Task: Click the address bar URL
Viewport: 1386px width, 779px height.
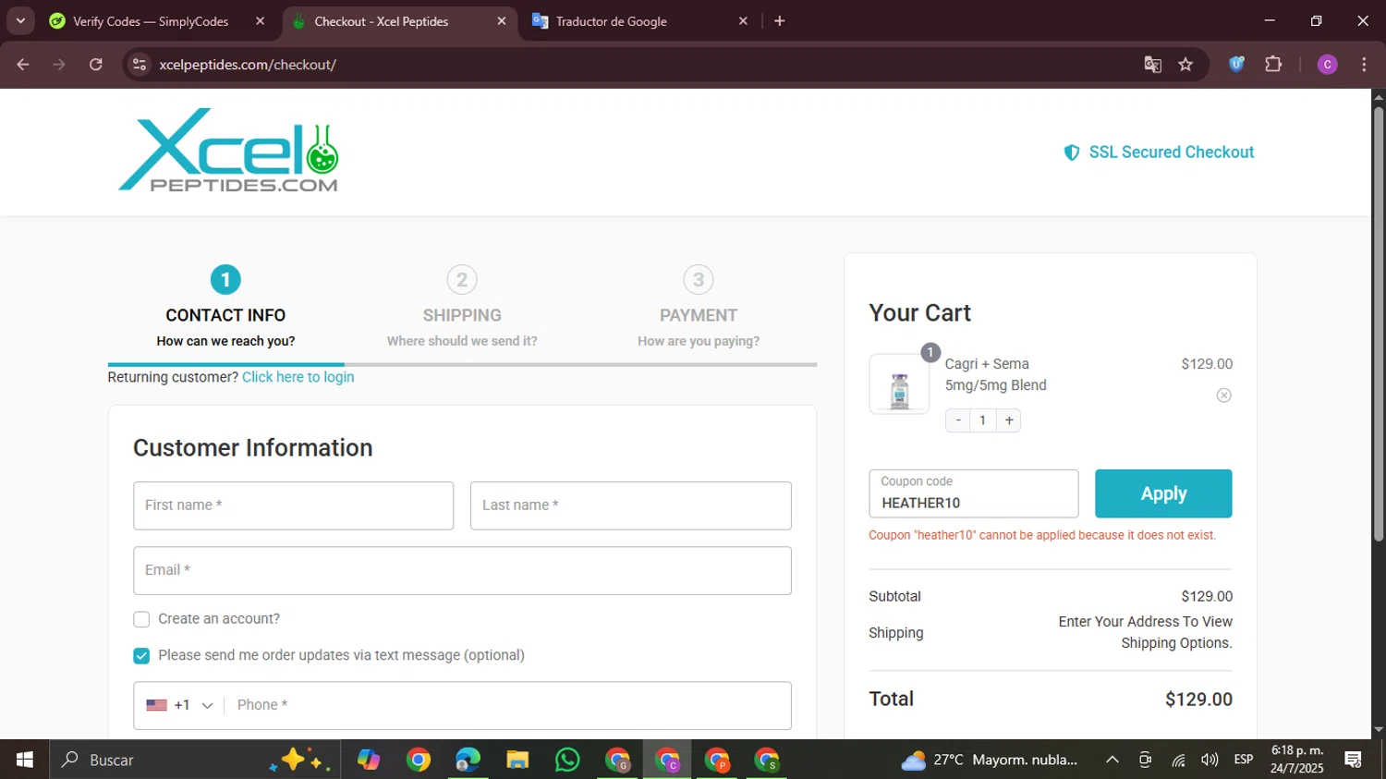Action: [x=248, y=65]
